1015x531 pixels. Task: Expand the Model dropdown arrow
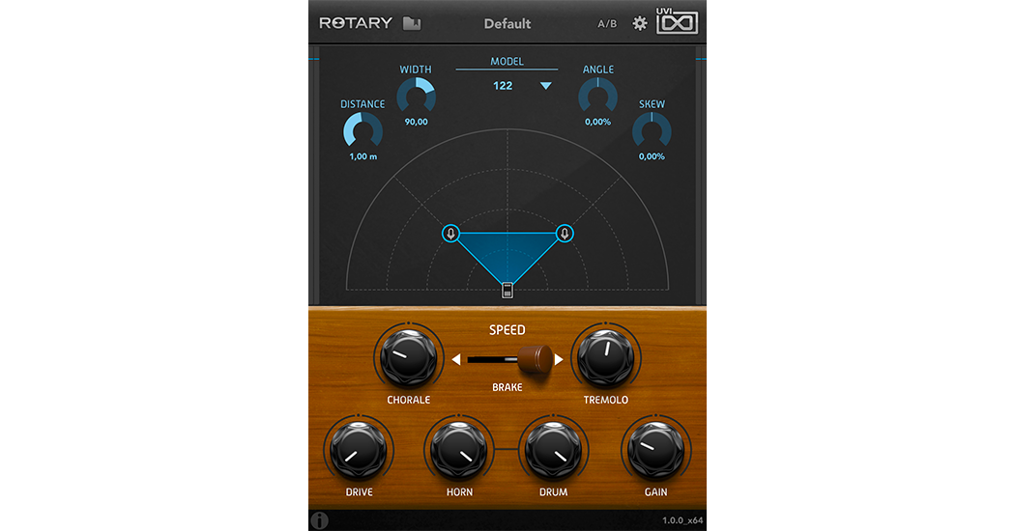pos(546,86)
